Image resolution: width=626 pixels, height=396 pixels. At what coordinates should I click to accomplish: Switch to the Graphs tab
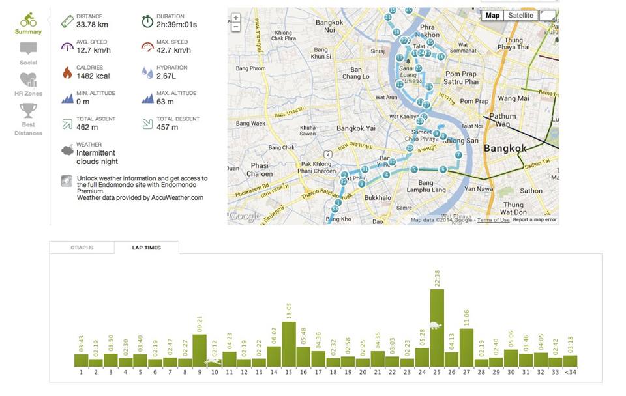point(82,247)
